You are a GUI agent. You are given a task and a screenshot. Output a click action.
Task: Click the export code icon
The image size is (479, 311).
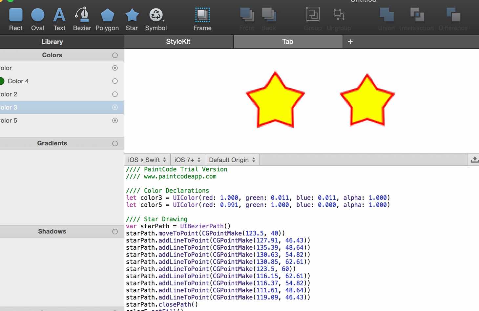[x=474, y=160]
